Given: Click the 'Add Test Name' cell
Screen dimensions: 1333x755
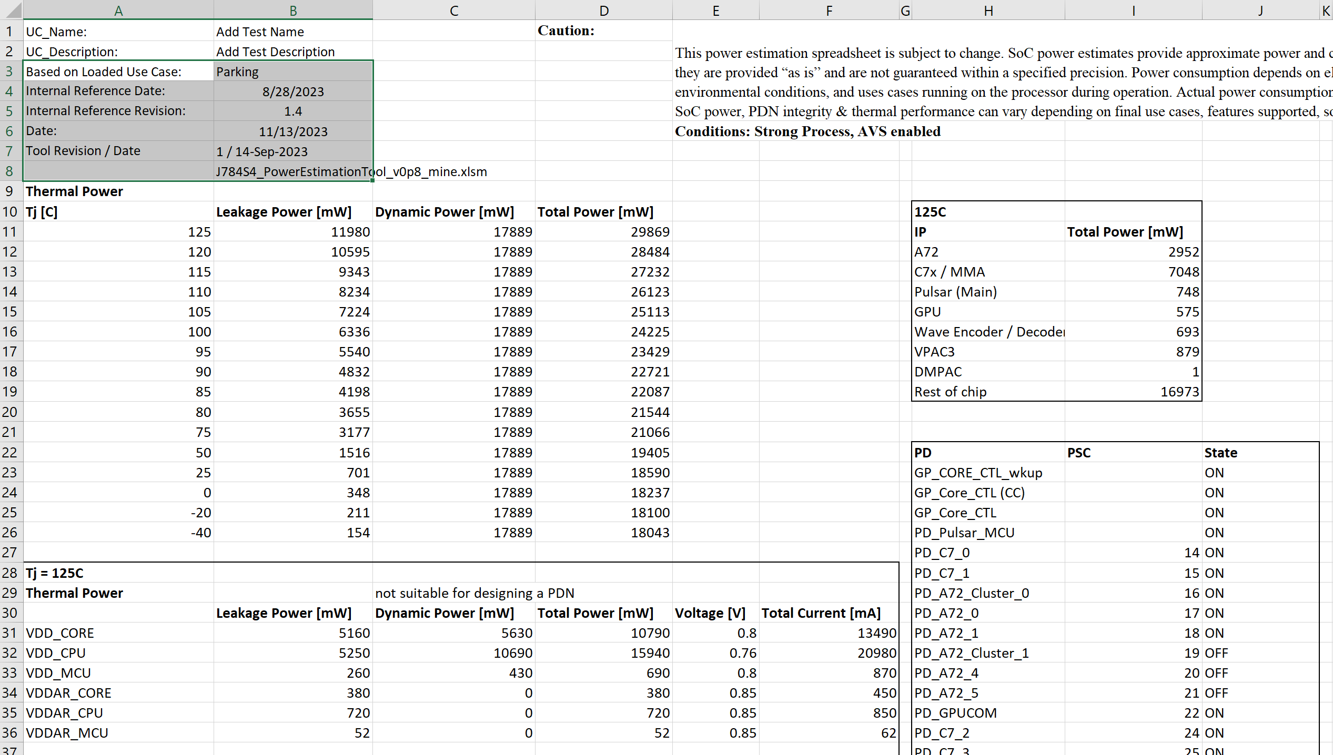Looking at the screenshot, I should 293,32.
